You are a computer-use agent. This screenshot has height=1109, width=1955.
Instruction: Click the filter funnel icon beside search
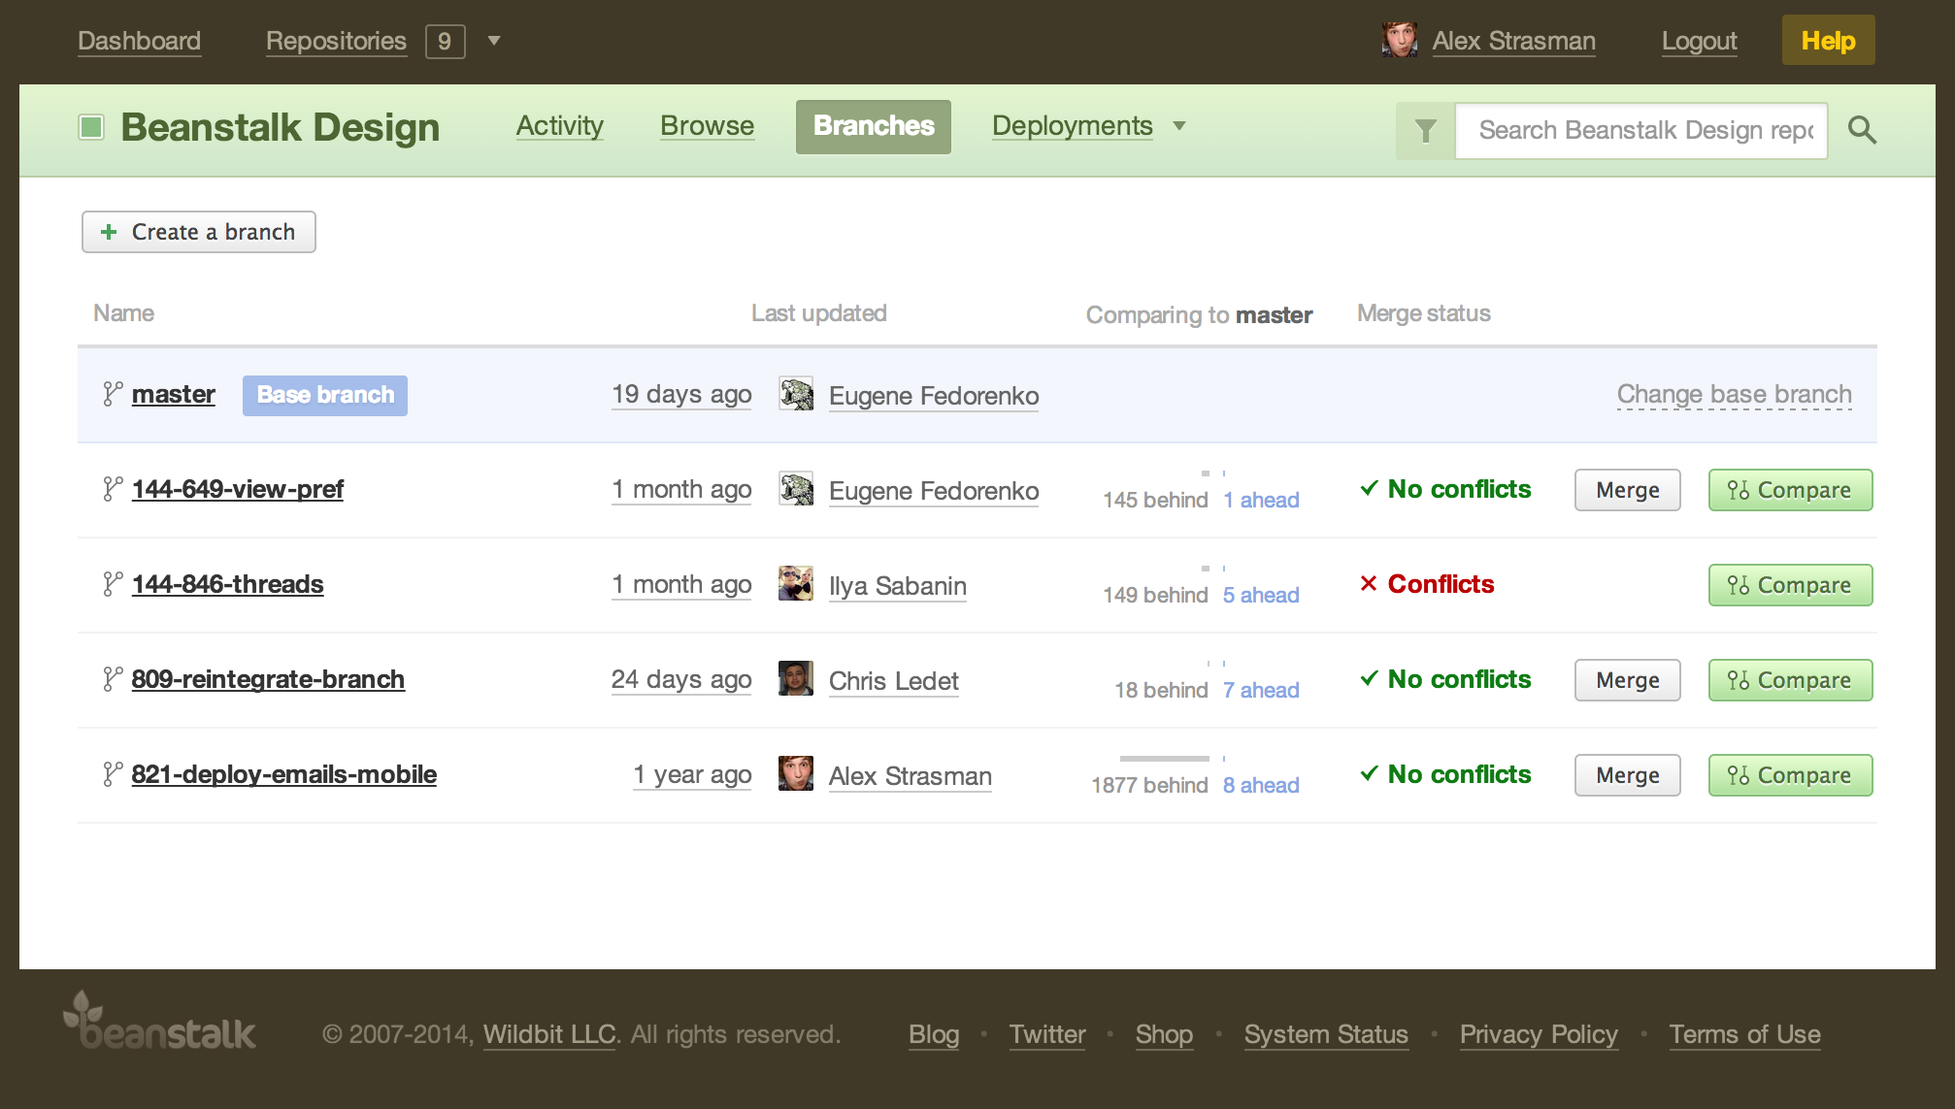point(1425,130)
